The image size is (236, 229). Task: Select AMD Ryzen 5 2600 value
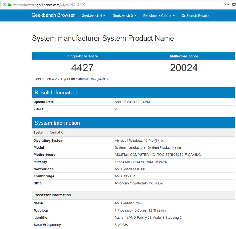[x=129, y=203]
